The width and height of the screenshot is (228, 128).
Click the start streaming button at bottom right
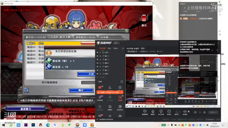213,112
